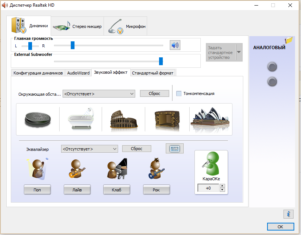Click the upper analog audio jack
The width and height of the screenshot is (301, 235).
pos(272,67)
